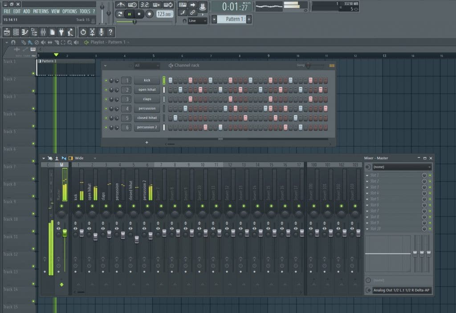Click the loop recording icon
Viewport: 456px width, 313px height.
click(168, 5)
